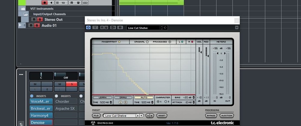Solo the Stereo Out channel
The height and width of the screenshot is (126, 301).
point(39,19)
